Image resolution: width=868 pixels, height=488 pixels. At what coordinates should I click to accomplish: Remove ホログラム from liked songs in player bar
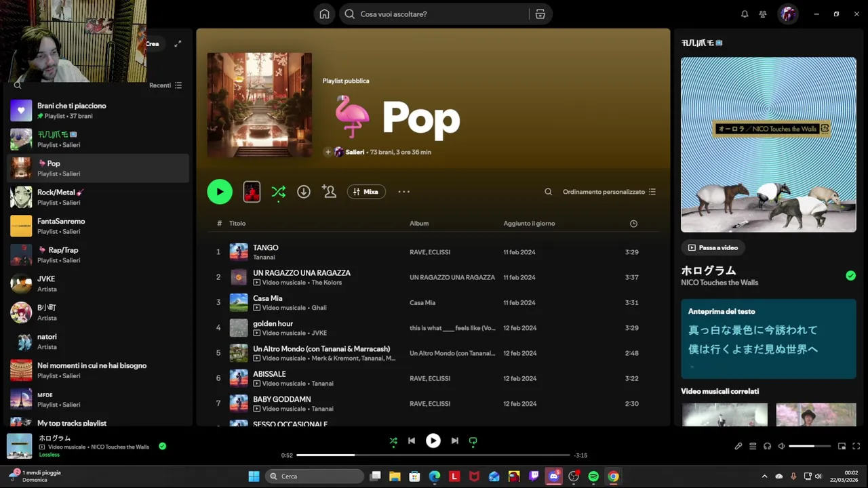(162, 446)
